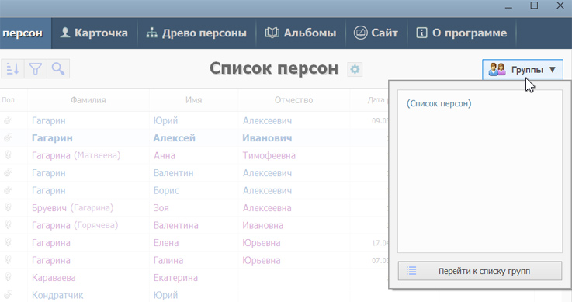Select name Елена
Image resolution: width=572 pixels, height=302 pixels.
click(x=166, y=243)
